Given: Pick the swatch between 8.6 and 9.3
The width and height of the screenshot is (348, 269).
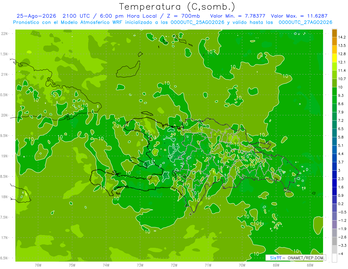Looking at the screenshot, I should (x=334, y=100).
